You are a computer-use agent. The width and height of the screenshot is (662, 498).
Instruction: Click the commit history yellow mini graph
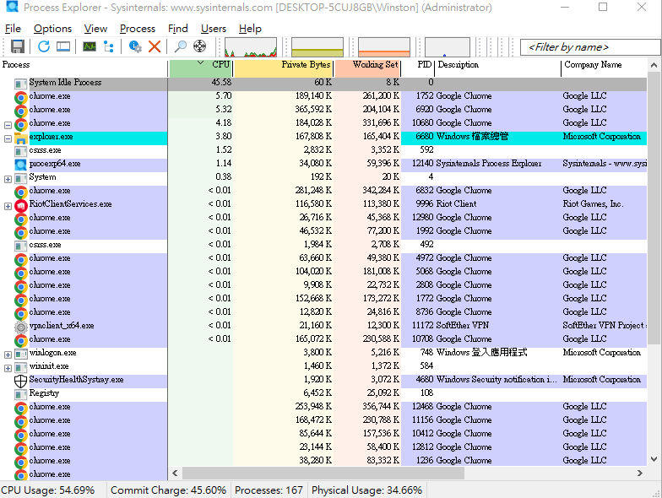click(x=317, y=47)
